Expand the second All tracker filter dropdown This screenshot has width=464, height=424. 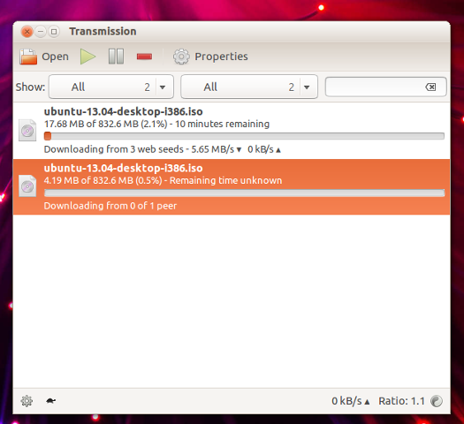click(x=249, y=87)
